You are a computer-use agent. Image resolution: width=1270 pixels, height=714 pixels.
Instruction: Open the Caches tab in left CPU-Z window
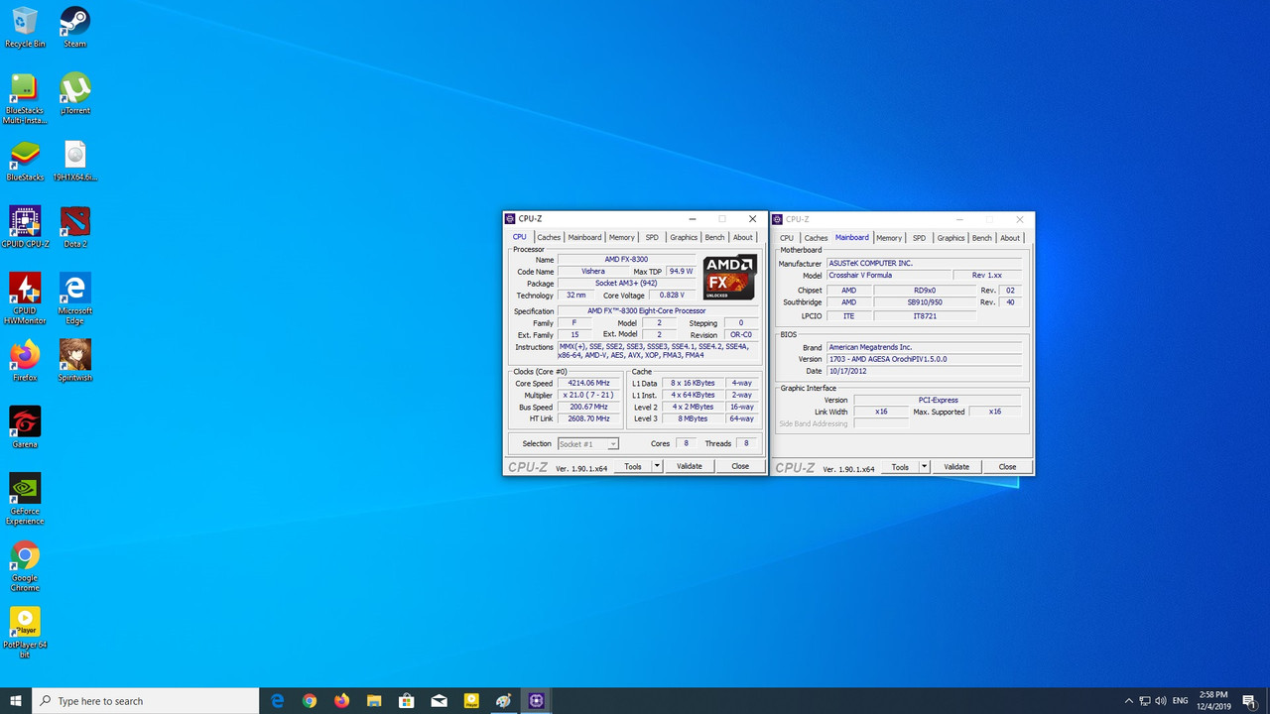(x=549, y=237)
